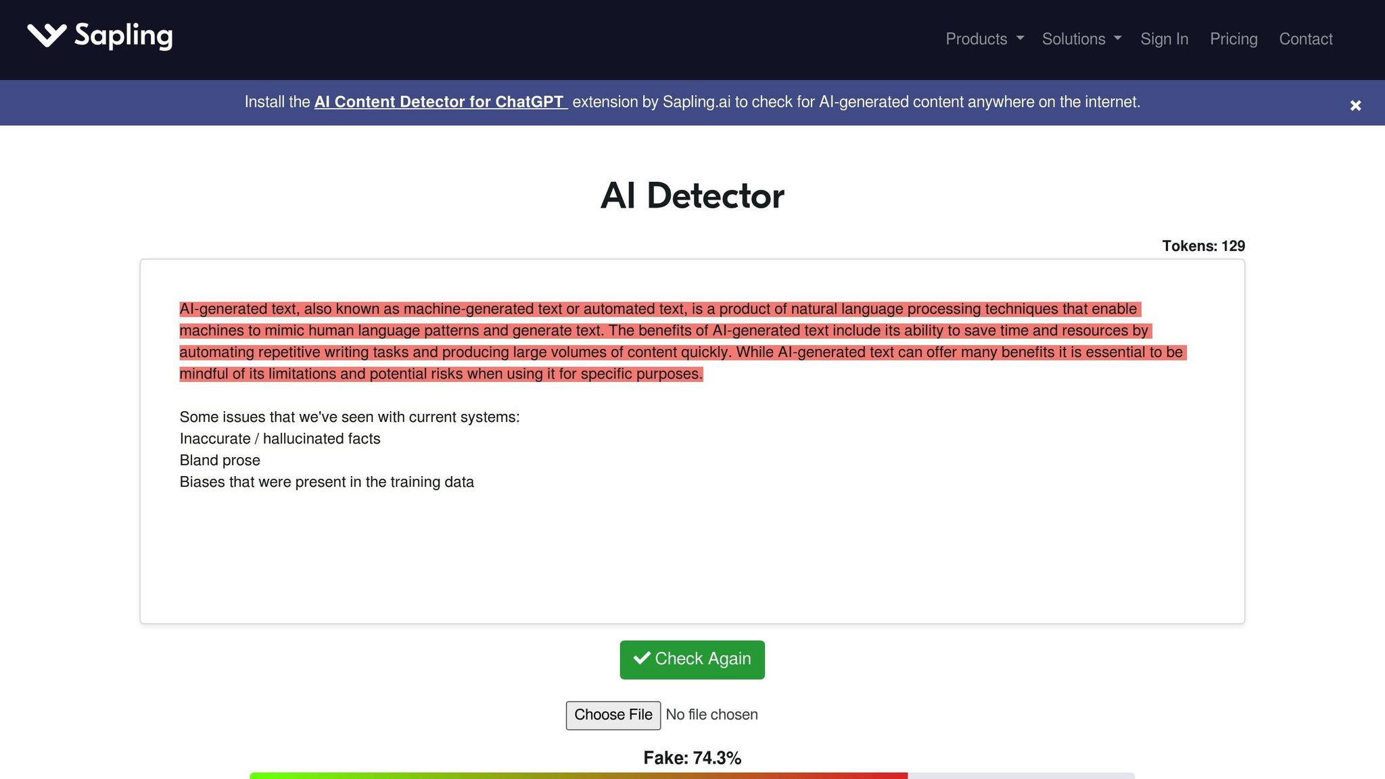
Task: Click the Fake percentage gradient bar
Action: coord(578,775)
